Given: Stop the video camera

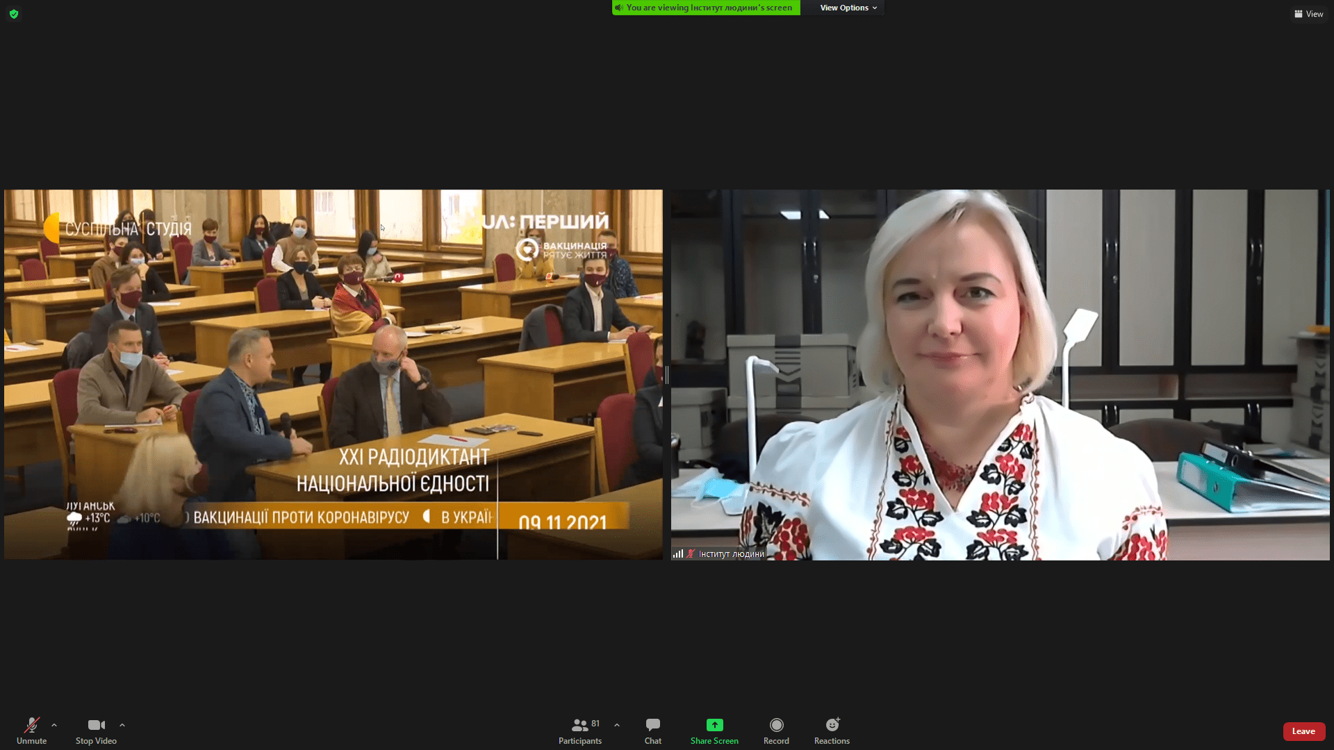Looking at the screenshot, I should point(96,726).
